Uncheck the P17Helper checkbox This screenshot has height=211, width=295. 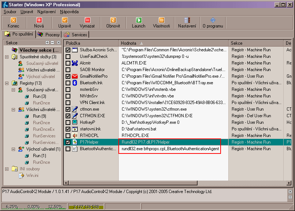tap(68, 142)
